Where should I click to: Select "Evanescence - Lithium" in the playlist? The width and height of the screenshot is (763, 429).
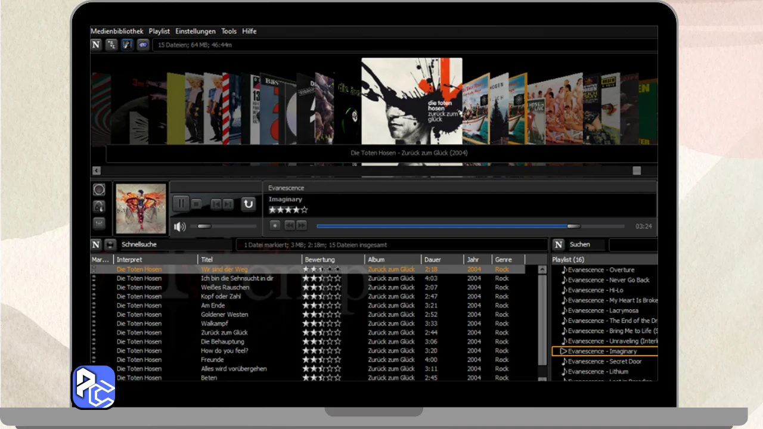pos(598,372)
